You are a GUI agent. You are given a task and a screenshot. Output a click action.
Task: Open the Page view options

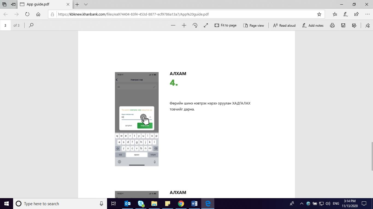coord(253,25)
